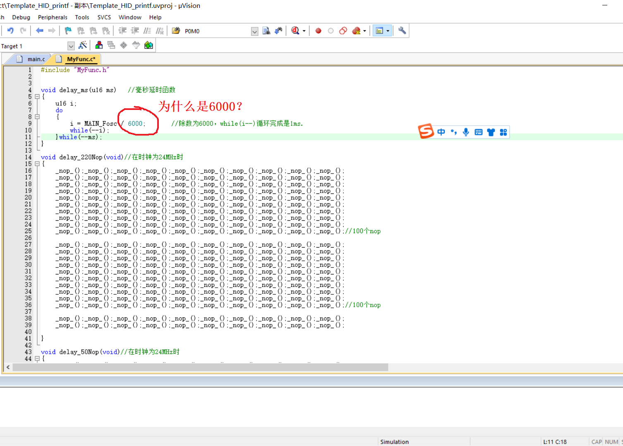Click the Sogou S logo

pos(426,131)
